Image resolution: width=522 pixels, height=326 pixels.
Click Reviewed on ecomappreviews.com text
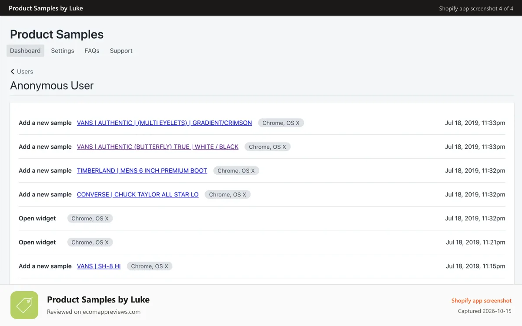94,312
